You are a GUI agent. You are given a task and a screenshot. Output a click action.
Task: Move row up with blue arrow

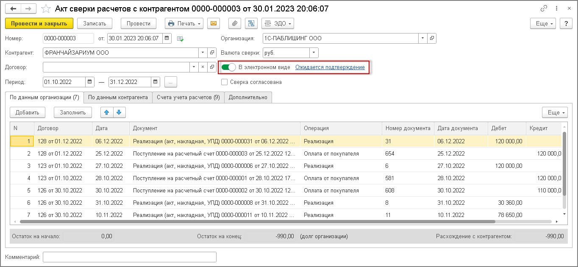pos(107,112)
